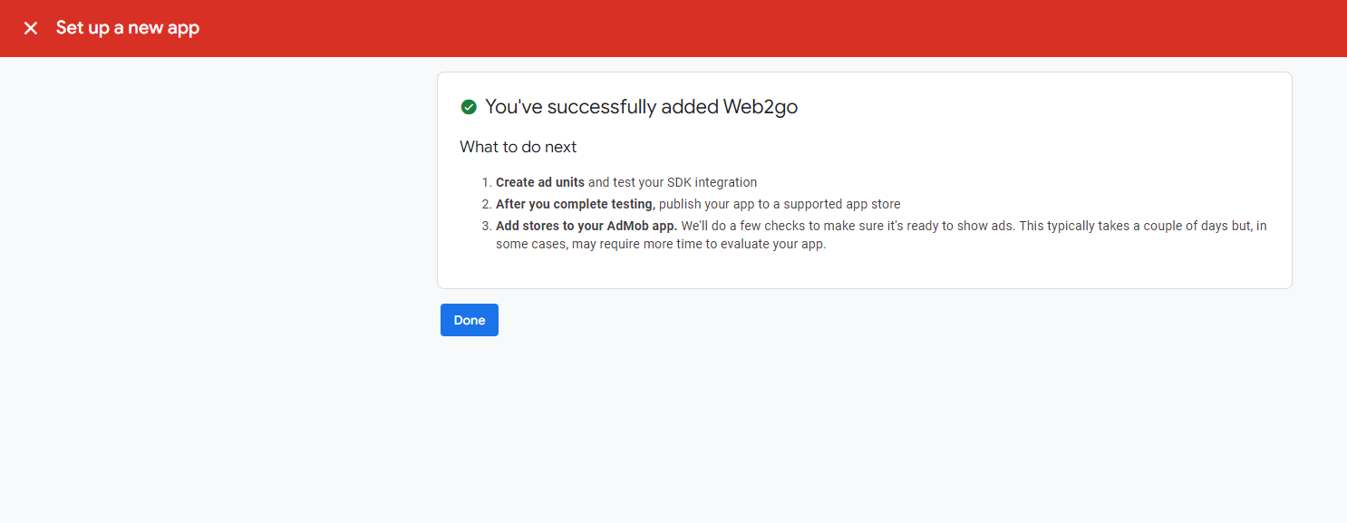Click the blue Done button
The height and width of the screenshot is (523, 1347).
469,320
